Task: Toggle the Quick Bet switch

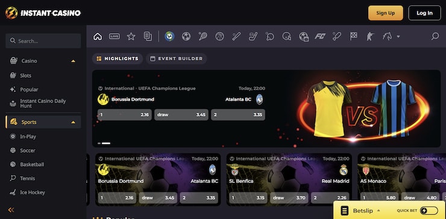Action: tap(429, 211)
